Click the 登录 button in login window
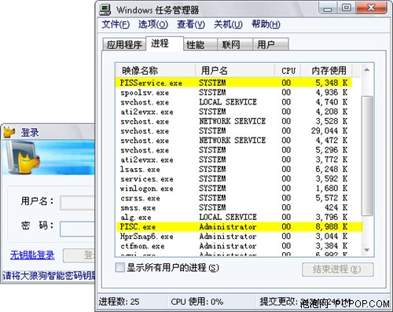Screen dimensions: 393x312 [x=79, y=255]
